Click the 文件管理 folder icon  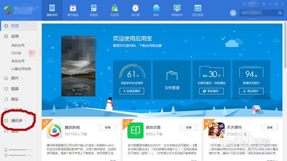(172, 76)
